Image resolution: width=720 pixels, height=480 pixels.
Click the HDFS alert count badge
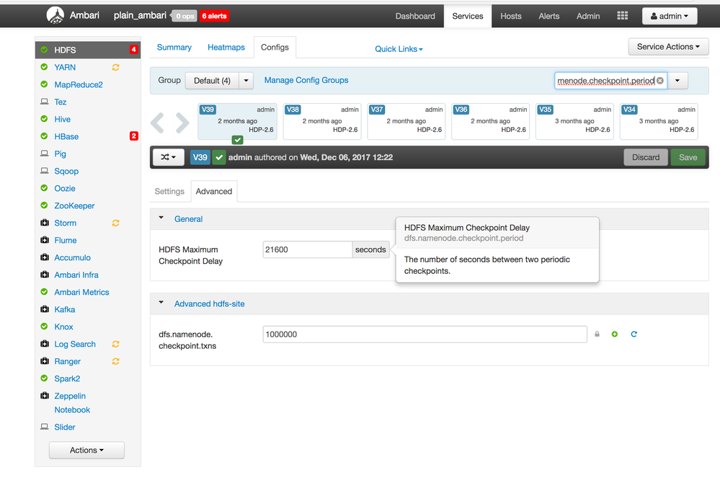point(133,50)
